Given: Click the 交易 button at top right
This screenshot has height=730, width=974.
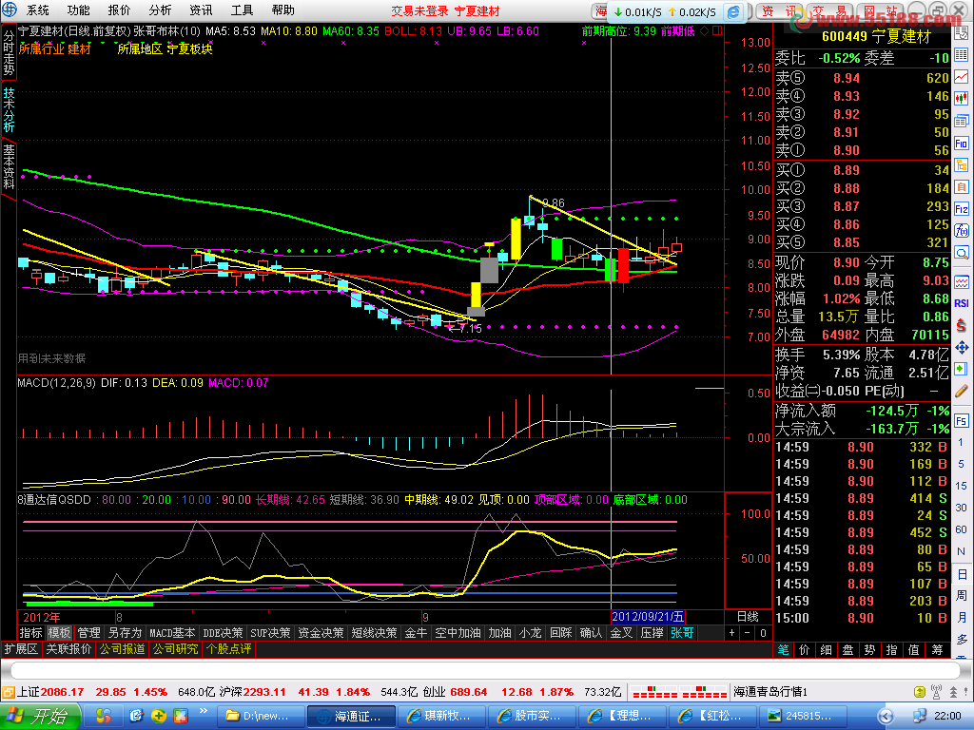Looking at the screenshot, I should point(829,11).
